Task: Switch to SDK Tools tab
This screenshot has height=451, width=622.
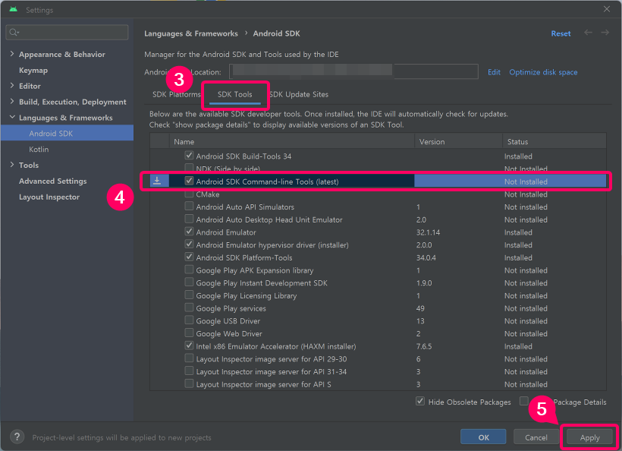Action: [x=235, y=94]
